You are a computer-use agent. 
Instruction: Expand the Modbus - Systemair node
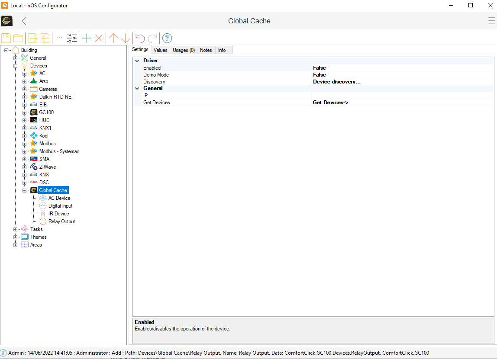coord(24,151)
